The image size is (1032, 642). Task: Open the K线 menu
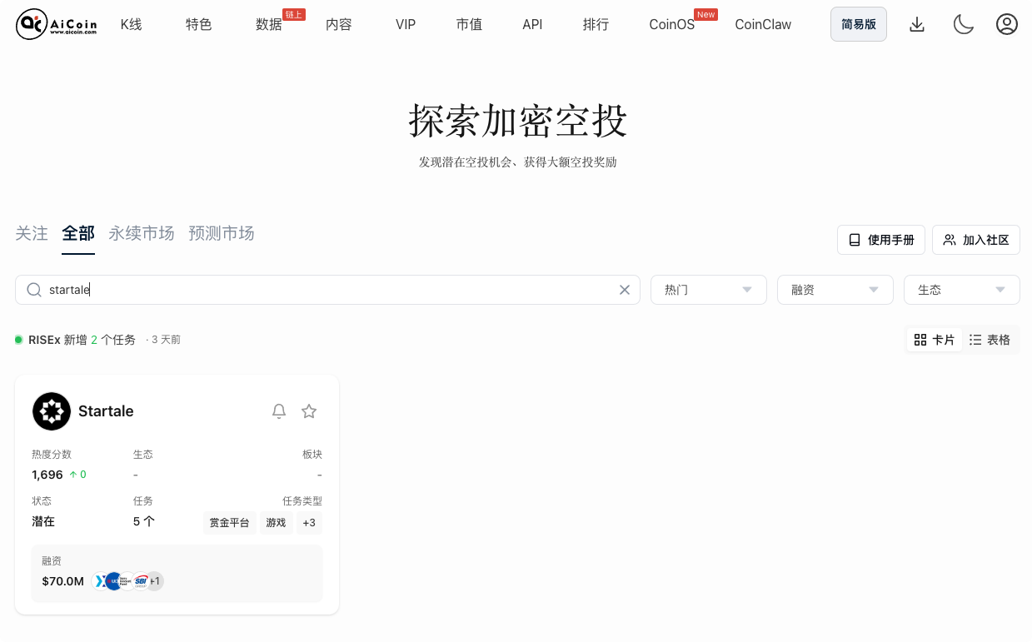pos(132,25)
